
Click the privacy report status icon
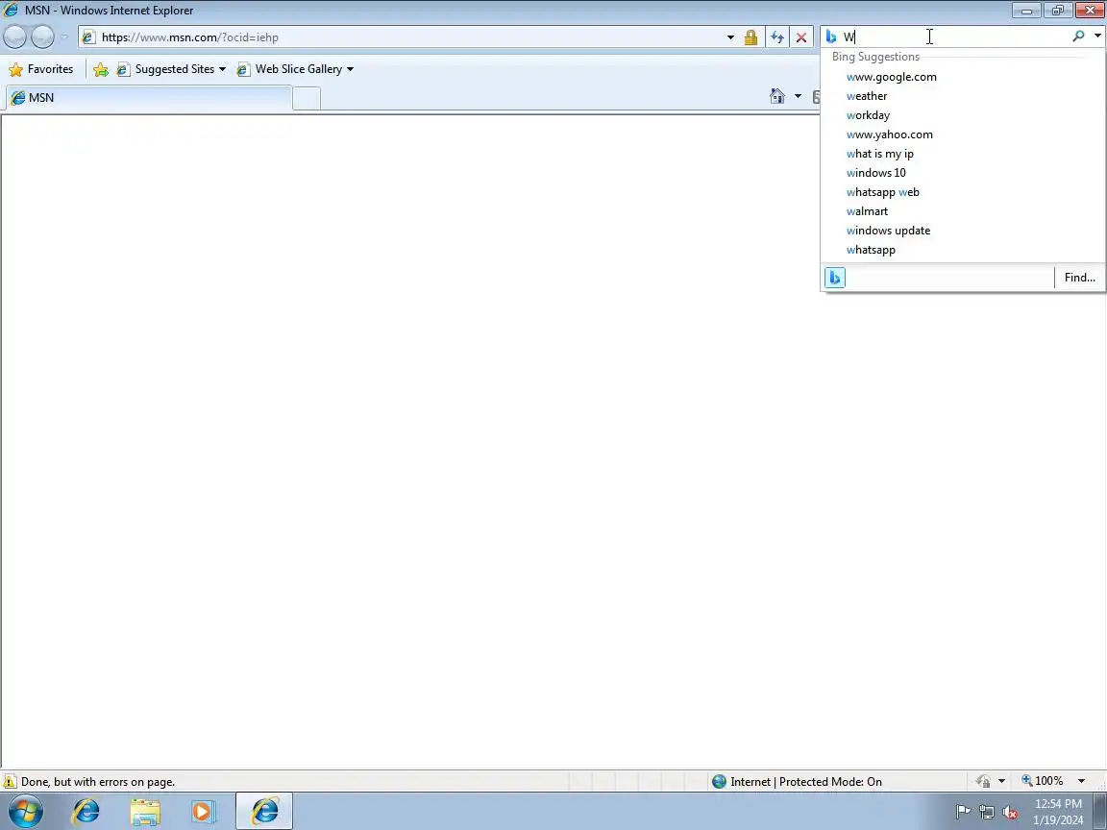[x=983, y=781]
